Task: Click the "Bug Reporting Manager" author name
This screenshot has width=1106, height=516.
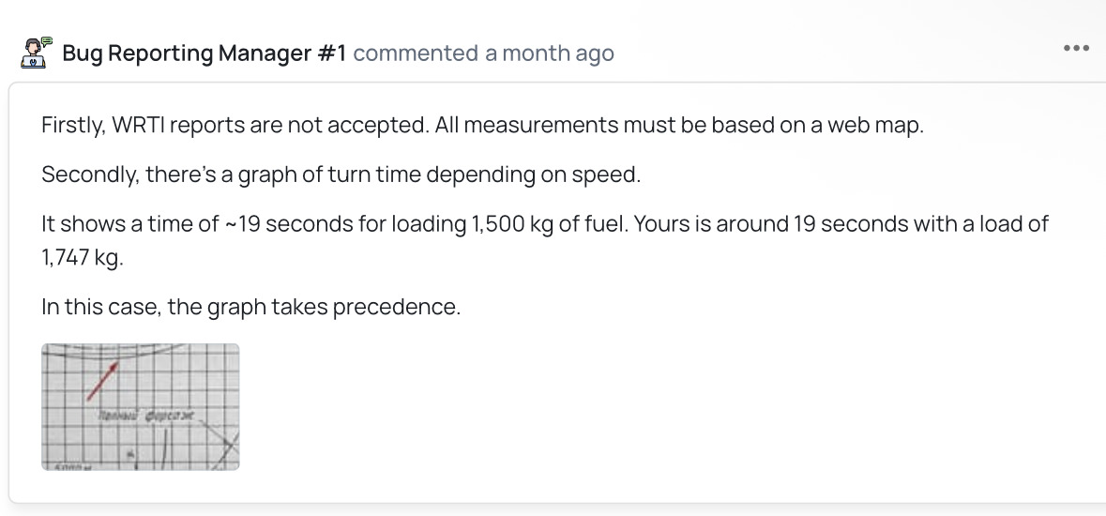Action: 186,53
